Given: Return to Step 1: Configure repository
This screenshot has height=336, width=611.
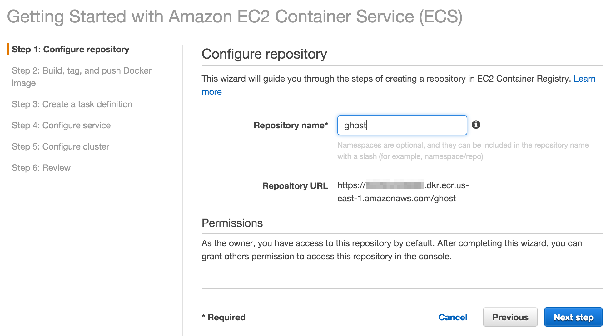Looking at the screenshot, I should [x=70, y=49].
